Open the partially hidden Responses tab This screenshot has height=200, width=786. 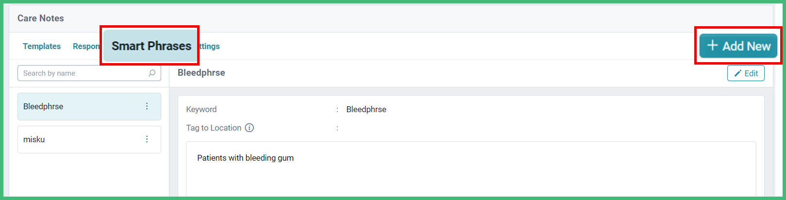[86, 46]
